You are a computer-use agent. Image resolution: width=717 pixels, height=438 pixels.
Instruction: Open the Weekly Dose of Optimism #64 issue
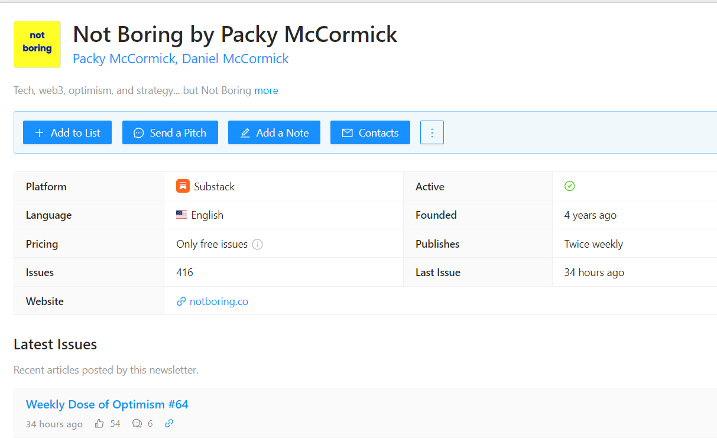[x=107, y=404]
